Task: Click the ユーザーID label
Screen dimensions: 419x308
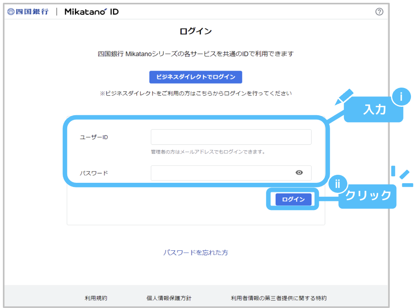Action: [x=94, y=137]
